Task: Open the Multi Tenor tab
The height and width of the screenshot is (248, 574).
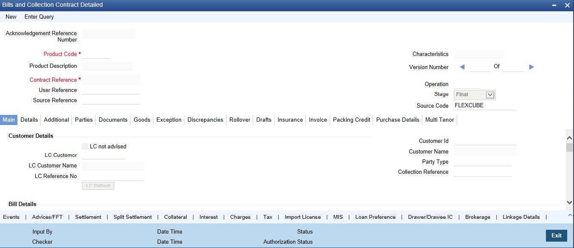Action: click(440, 120)
